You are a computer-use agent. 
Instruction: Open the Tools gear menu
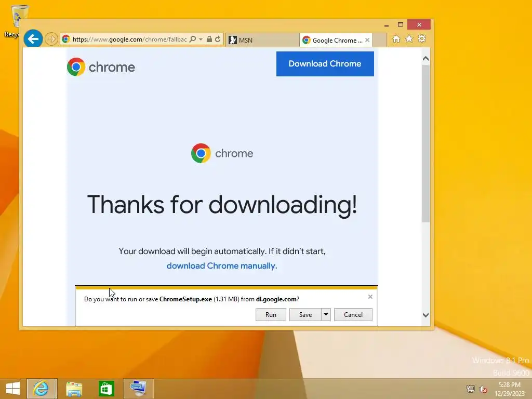pos(422,39)
